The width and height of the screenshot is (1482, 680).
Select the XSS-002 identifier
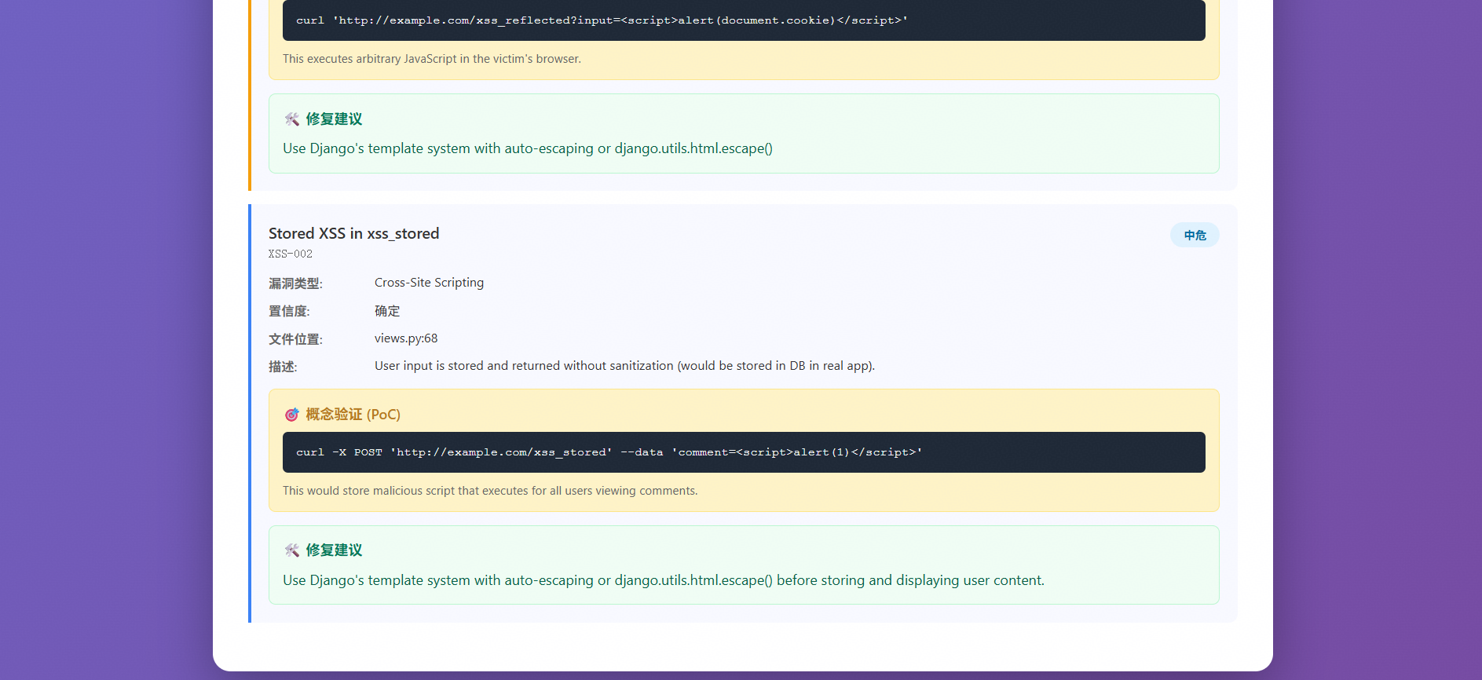tap(291, 254)
